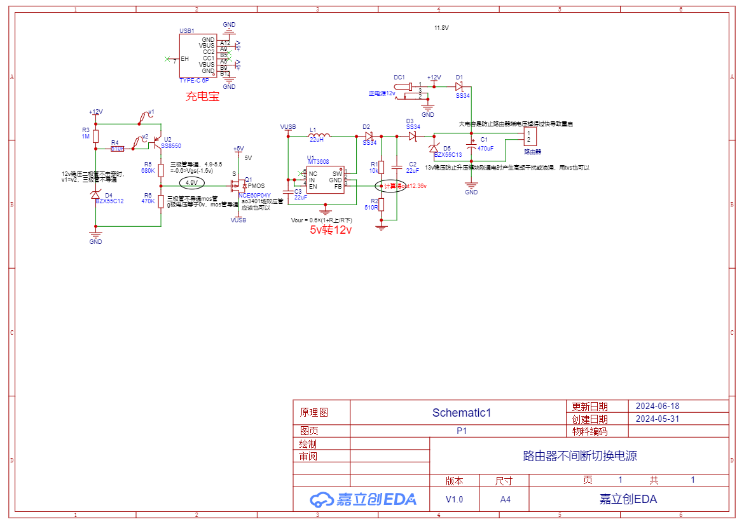Screen dimensions: 744x524
Task: Click the 原理图 label in title block
Action: (314, 412)
